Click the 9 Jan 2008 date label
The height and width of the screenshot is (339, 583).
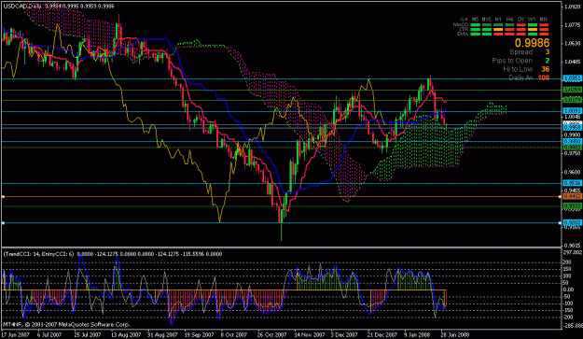coord(417,334)
